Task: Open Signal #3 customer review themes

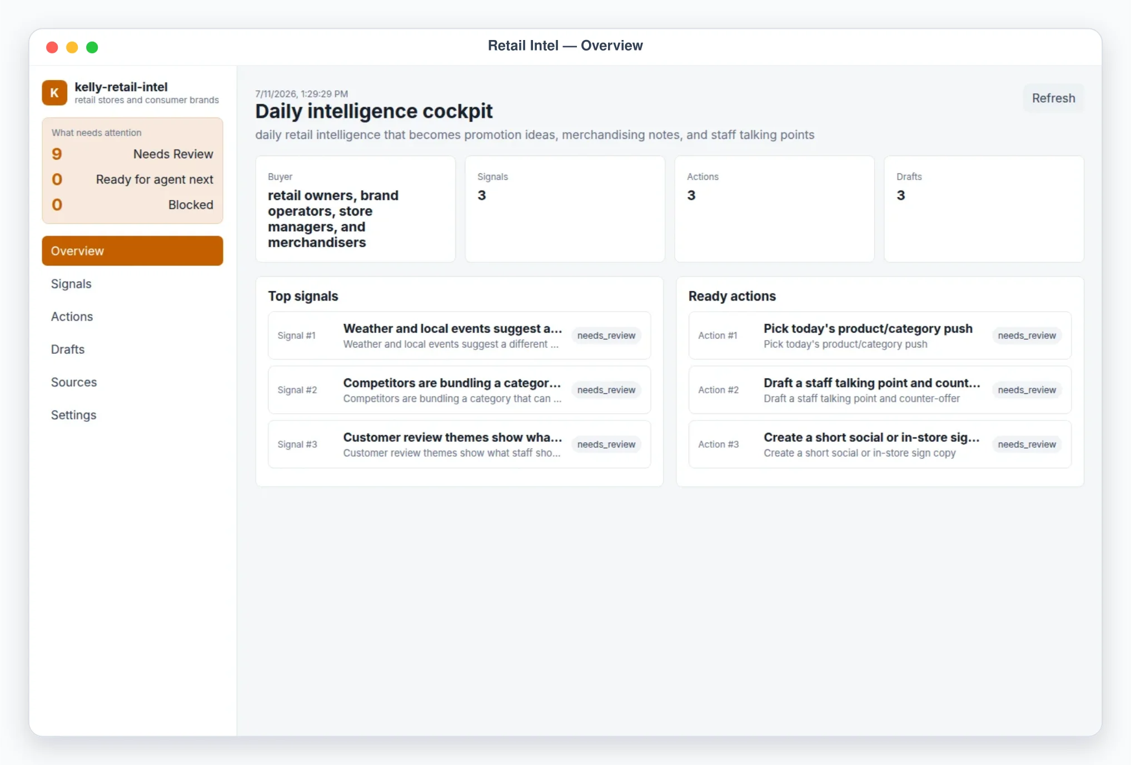Action: tap(459, 444)
